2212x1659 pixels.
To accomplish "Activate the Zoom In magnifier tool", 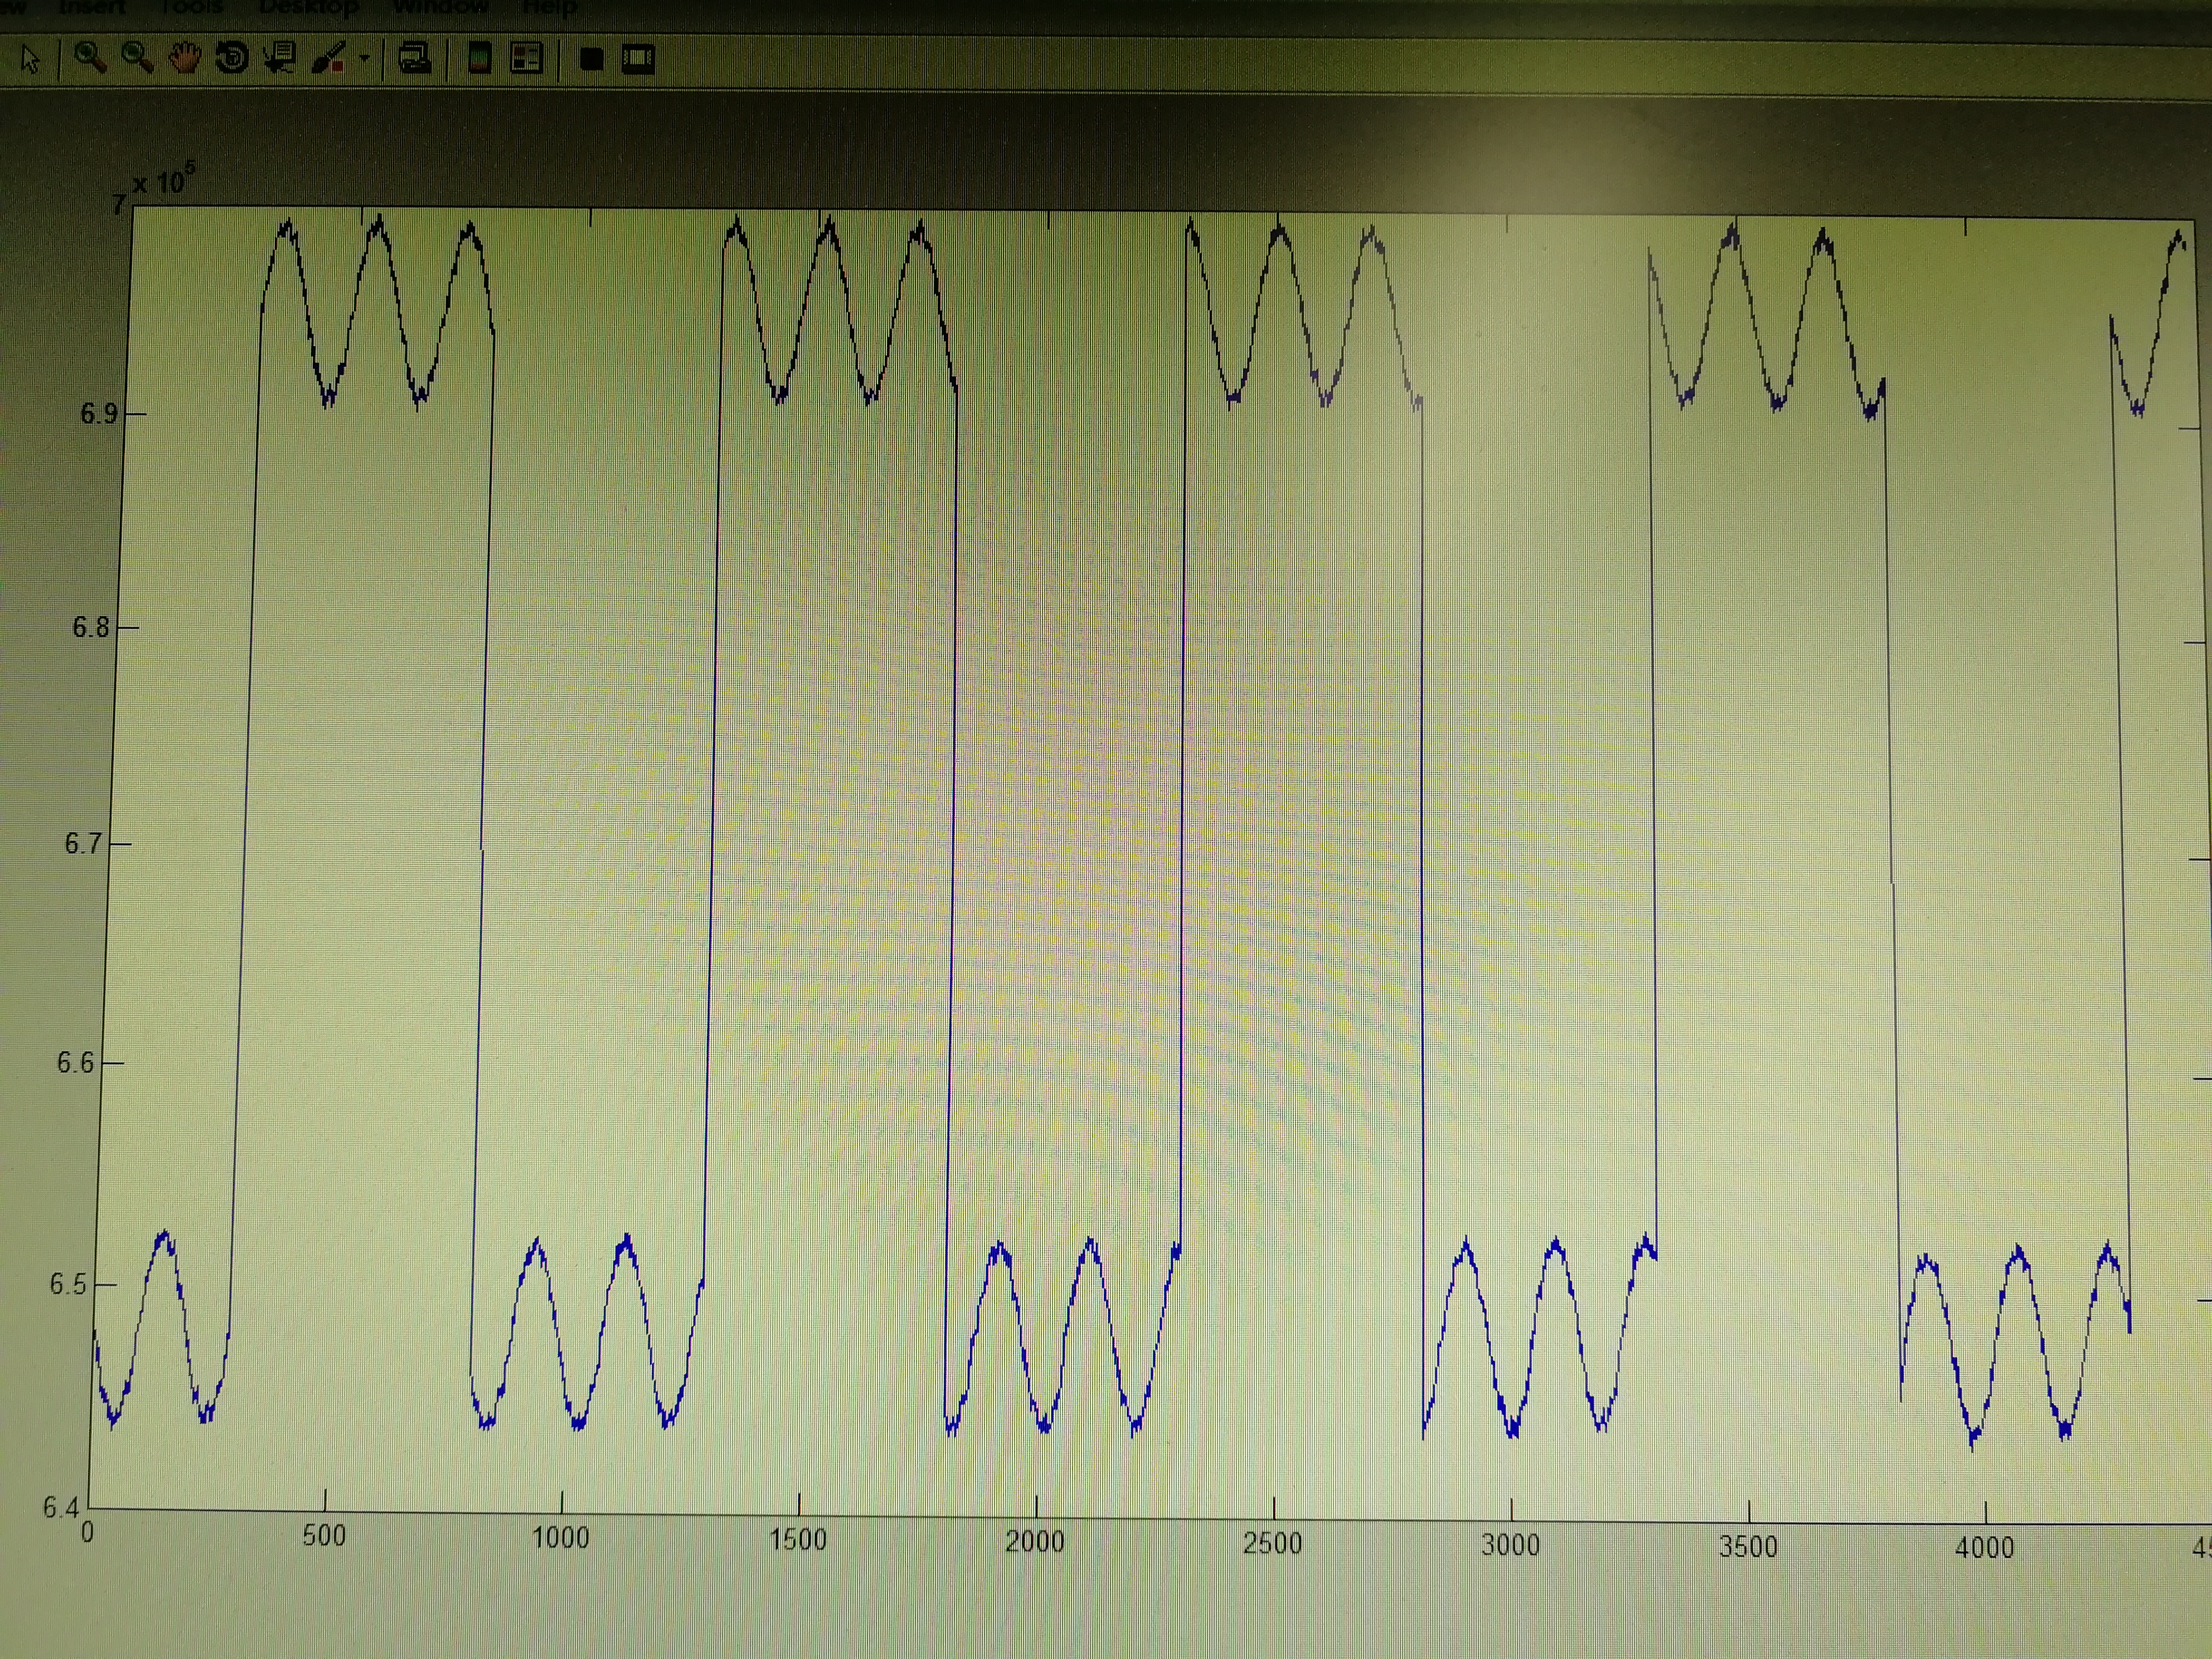I will click(x=90, y=58).
